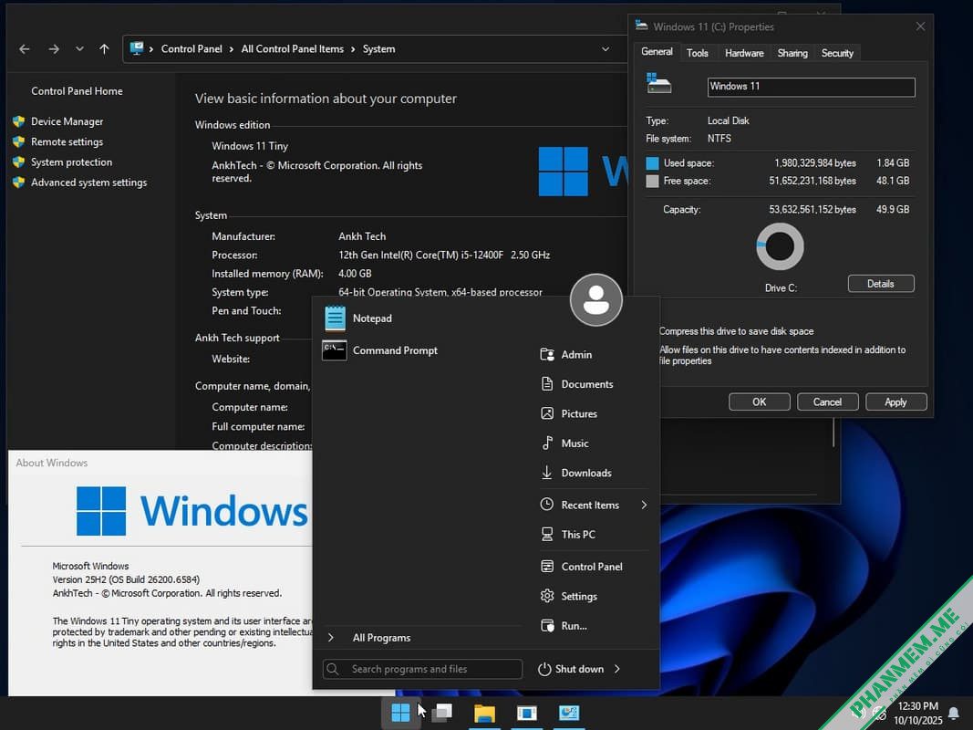
Task: Switch to the Hardware tab
Action: click(x=744, y=54)
